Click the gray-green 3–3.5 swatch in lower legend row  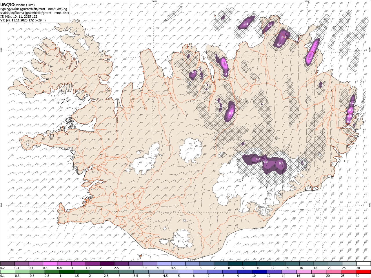click(126, 272)
